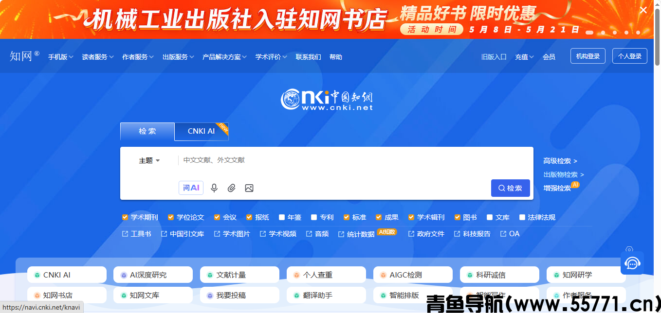Open the 工具书 external link
Image resolution: width=661 pixels, height=313 pixels.
[x=137, y=234]
